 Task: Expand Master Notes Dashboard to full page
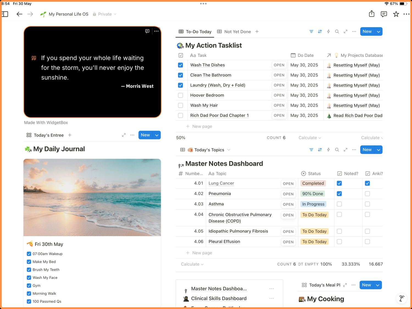pyautogui.click(x=346, y=150)
